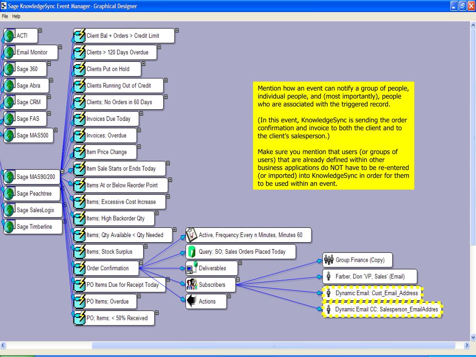Collapse the Sage MAS90/200 node
Viewport: 476px width, 357px height.
[x=62, y=172]
